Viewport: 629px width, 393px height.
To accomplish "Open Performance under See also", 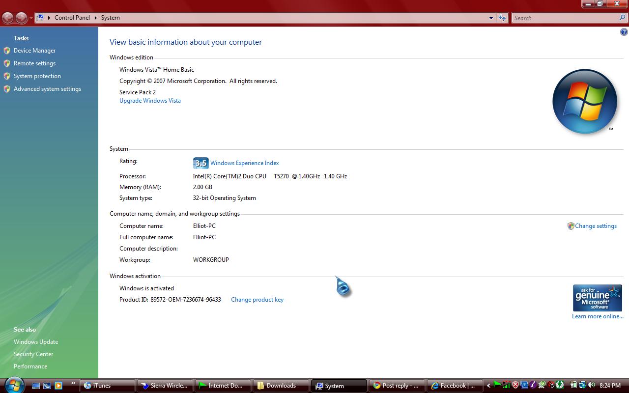I will point(30,366).
